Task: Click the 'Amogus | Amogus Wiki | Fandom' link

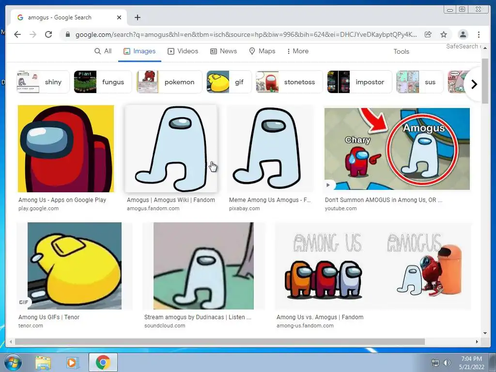Action: click(x=171, y=200)
